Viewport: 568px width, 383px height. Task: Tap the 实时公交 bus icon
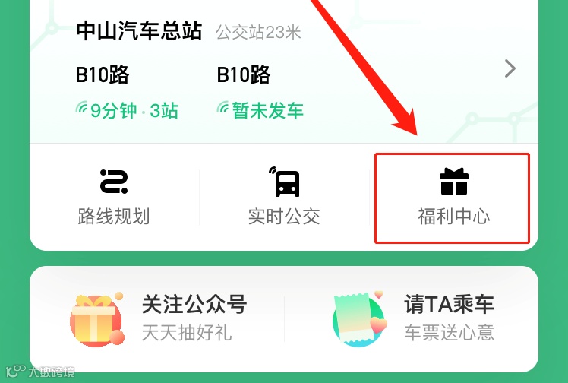(284, 182)
